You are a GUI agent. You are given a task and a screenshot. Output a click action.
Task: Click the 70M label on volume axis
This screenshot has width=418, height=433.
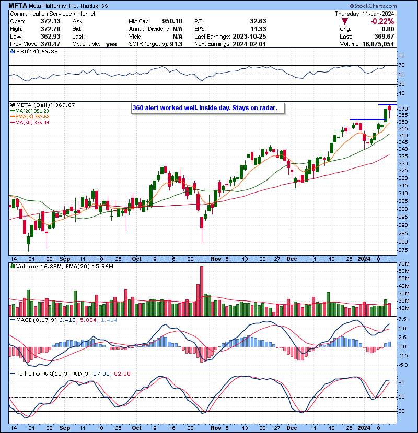point(403,264)
